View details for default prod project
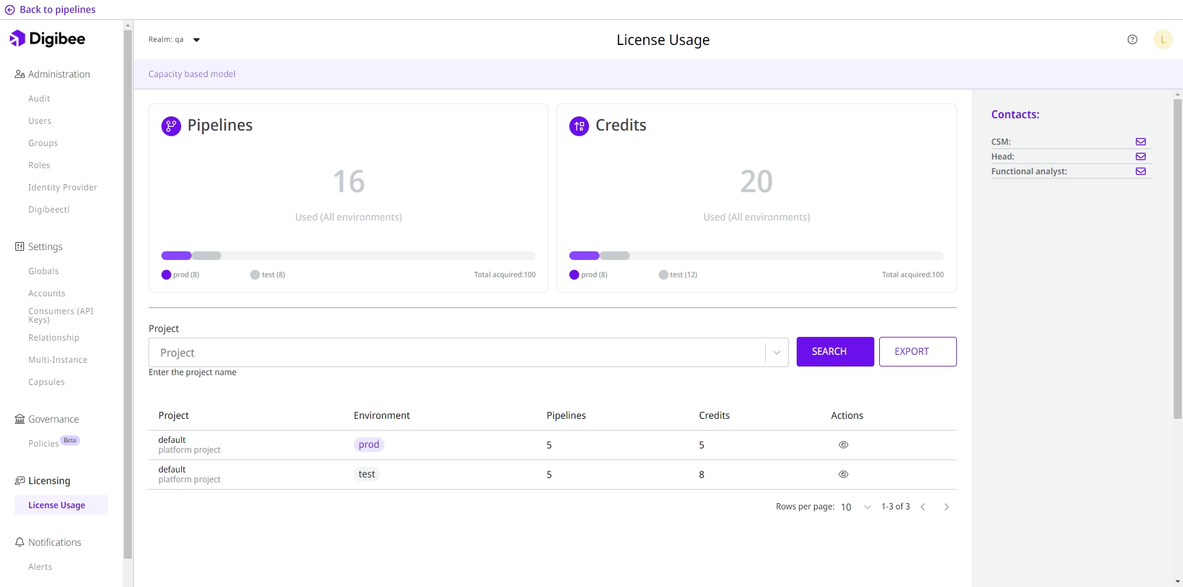 (x=844, y=445)
